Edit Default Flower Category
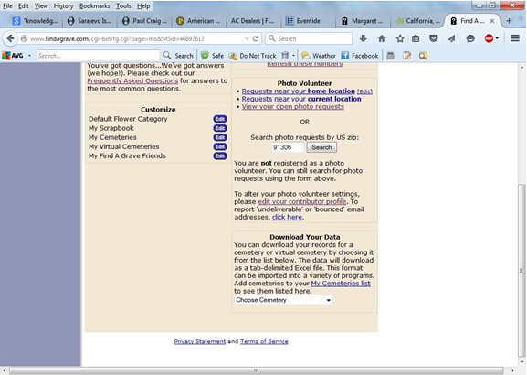Image resolution: width=527 pixels, height=375 pixels. [x=220, y=119]
